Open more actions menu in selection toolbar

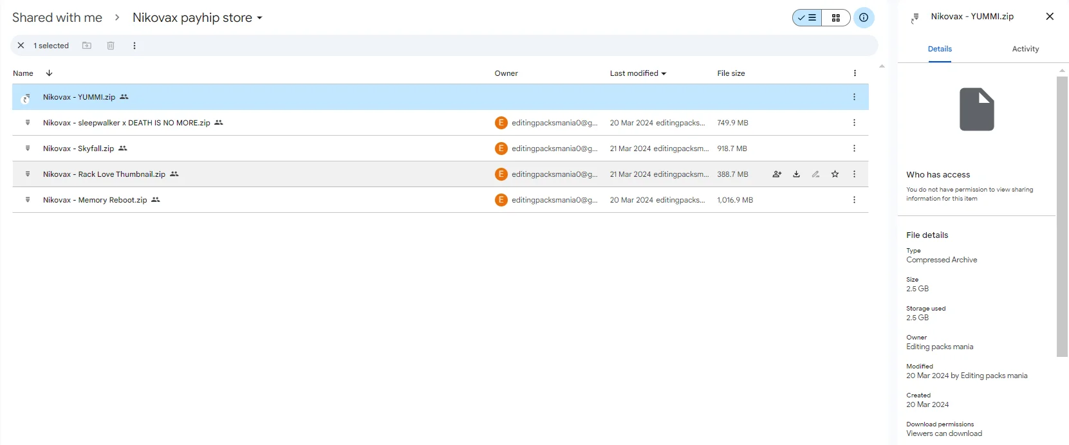click(x=135, y=46)
